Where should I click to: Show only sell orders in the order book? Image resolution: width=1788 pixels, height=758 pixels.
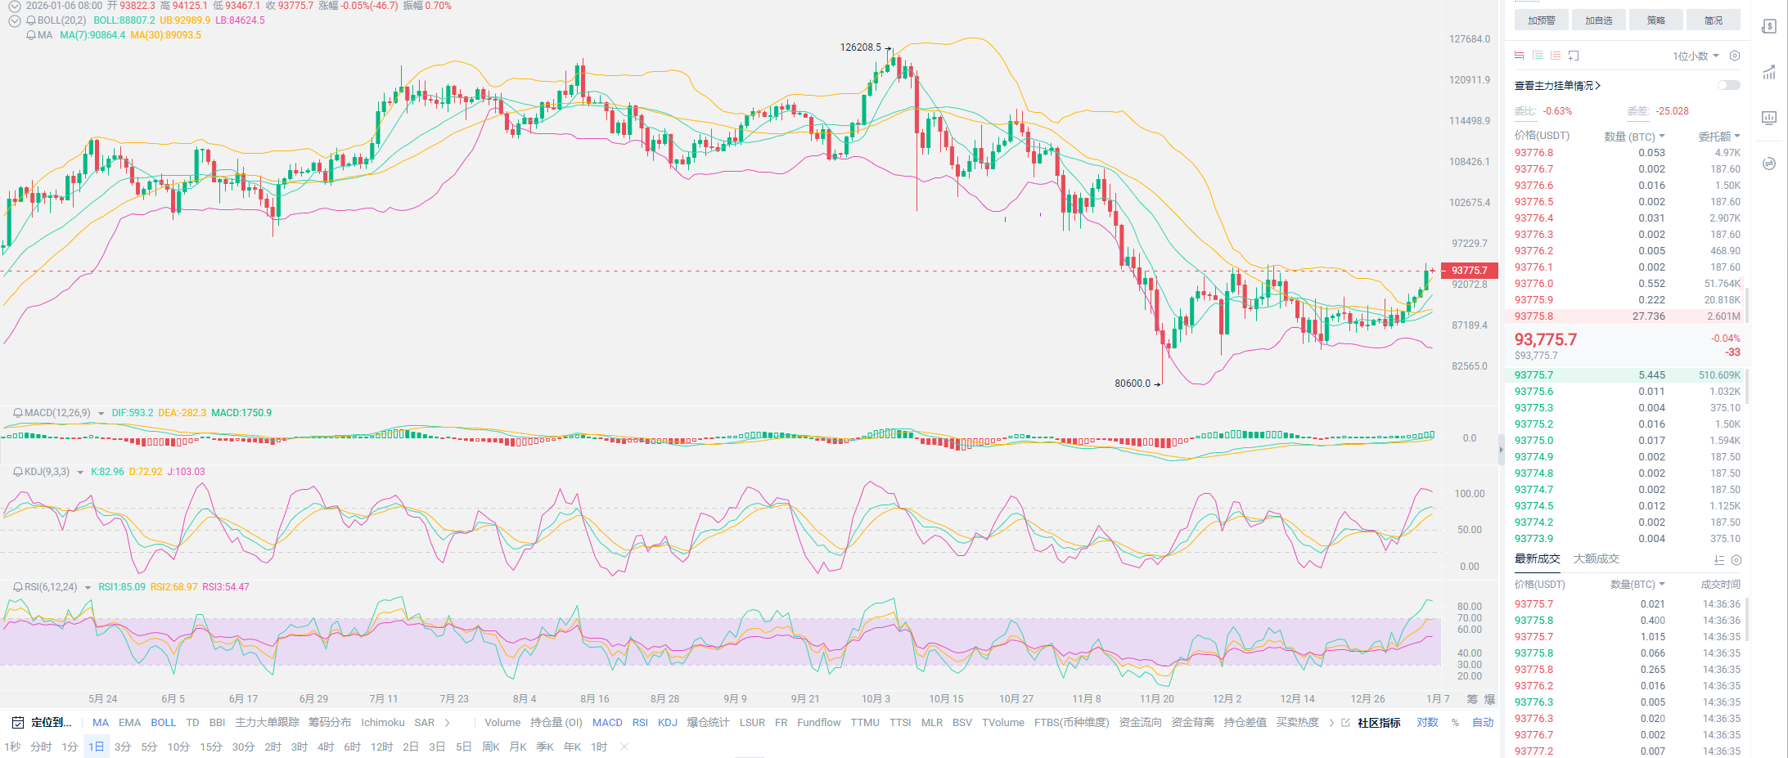(1556, 56)
